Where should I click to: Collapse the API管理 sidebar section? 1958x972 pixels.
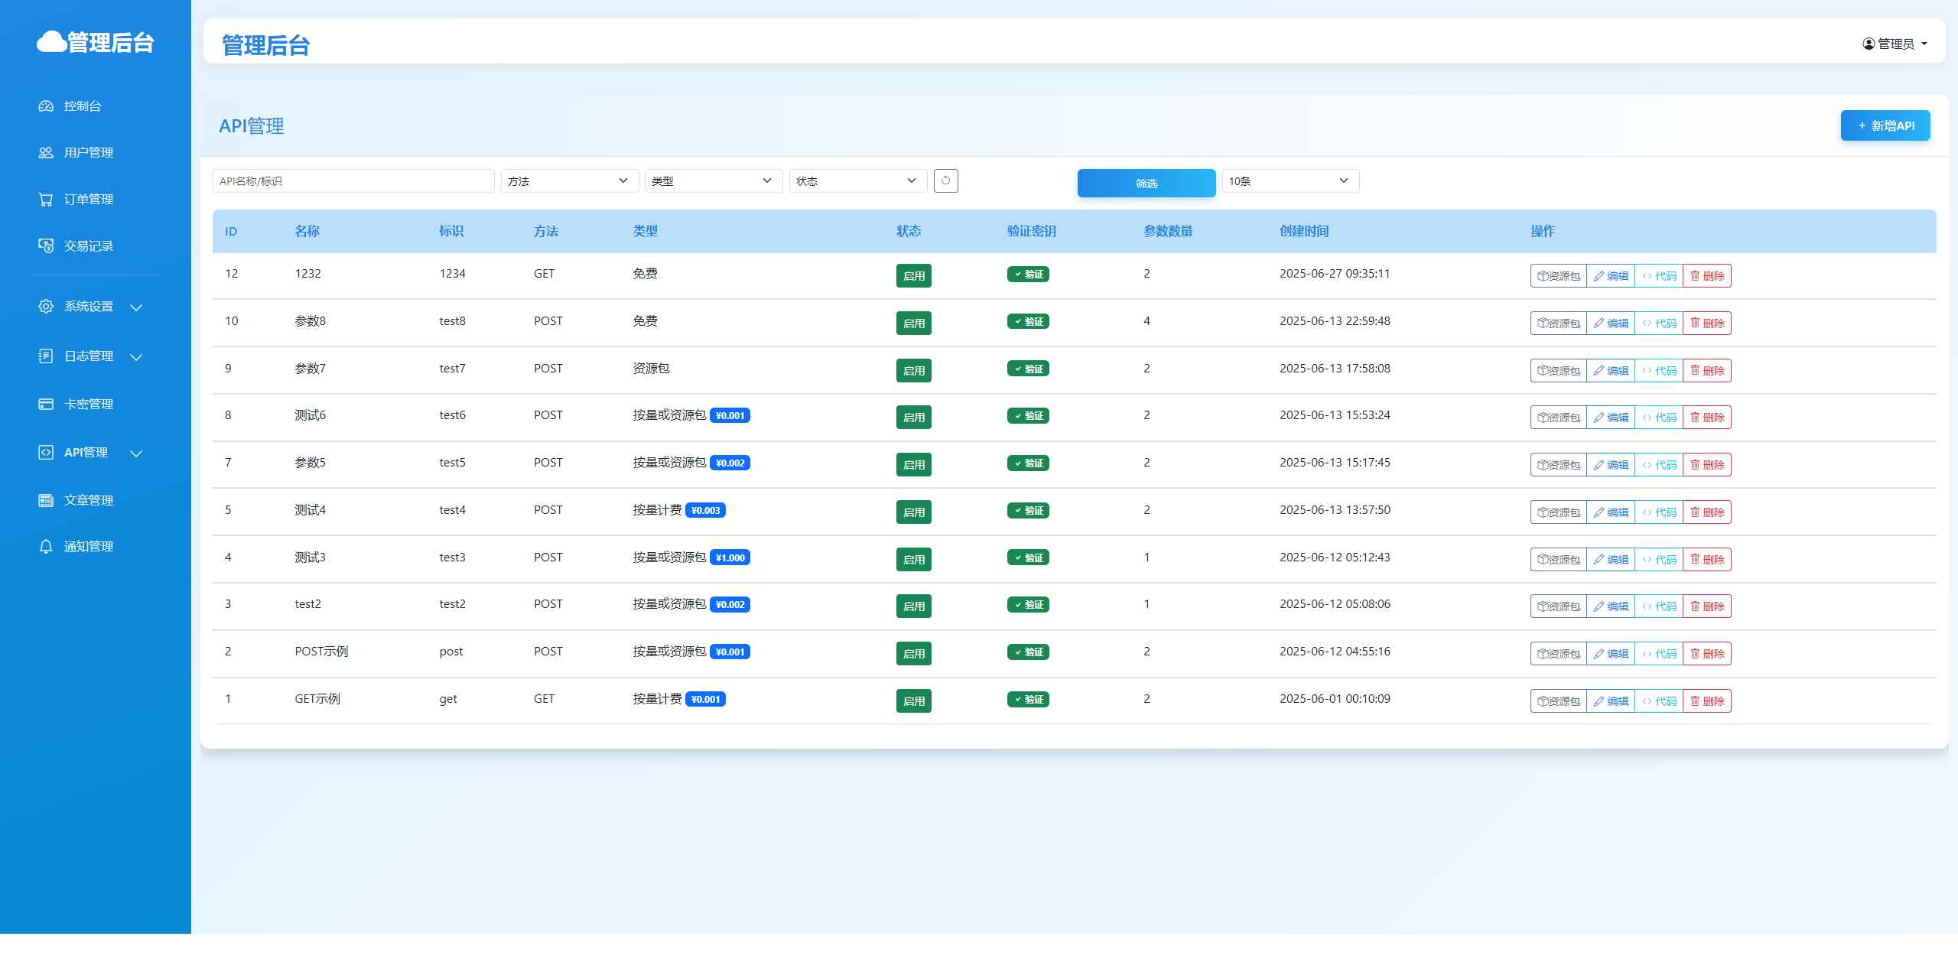pyautogui.click(x=137, y=453)
